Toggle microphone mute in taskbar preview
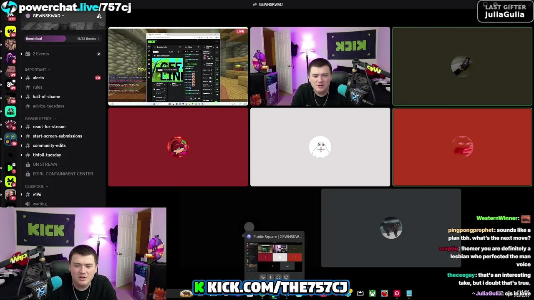Image resolution: width=534 pixels, height=300 pixels. pyautogui.click(x=270, y=277)
